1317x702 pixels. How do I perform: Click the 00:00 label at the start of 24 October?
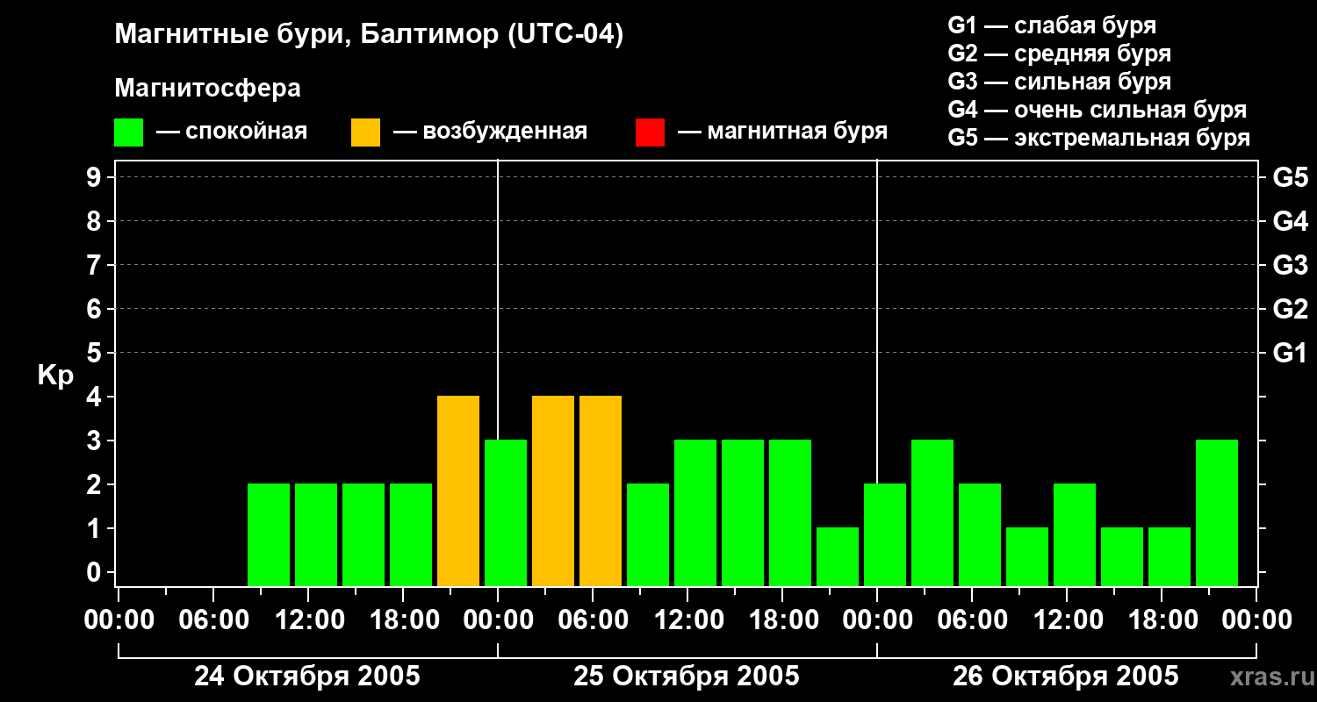(x=119, y=620)
